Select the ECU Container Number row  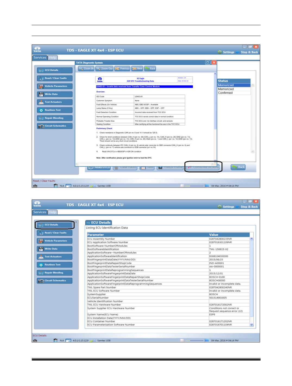[x=168, y=321]
